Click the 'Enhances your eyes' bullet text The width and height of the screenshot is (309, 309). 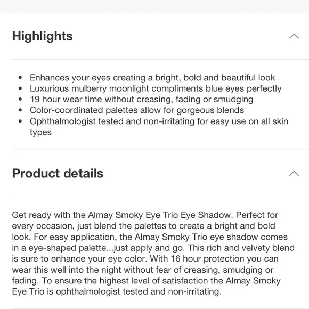click(x=152, y=78)
